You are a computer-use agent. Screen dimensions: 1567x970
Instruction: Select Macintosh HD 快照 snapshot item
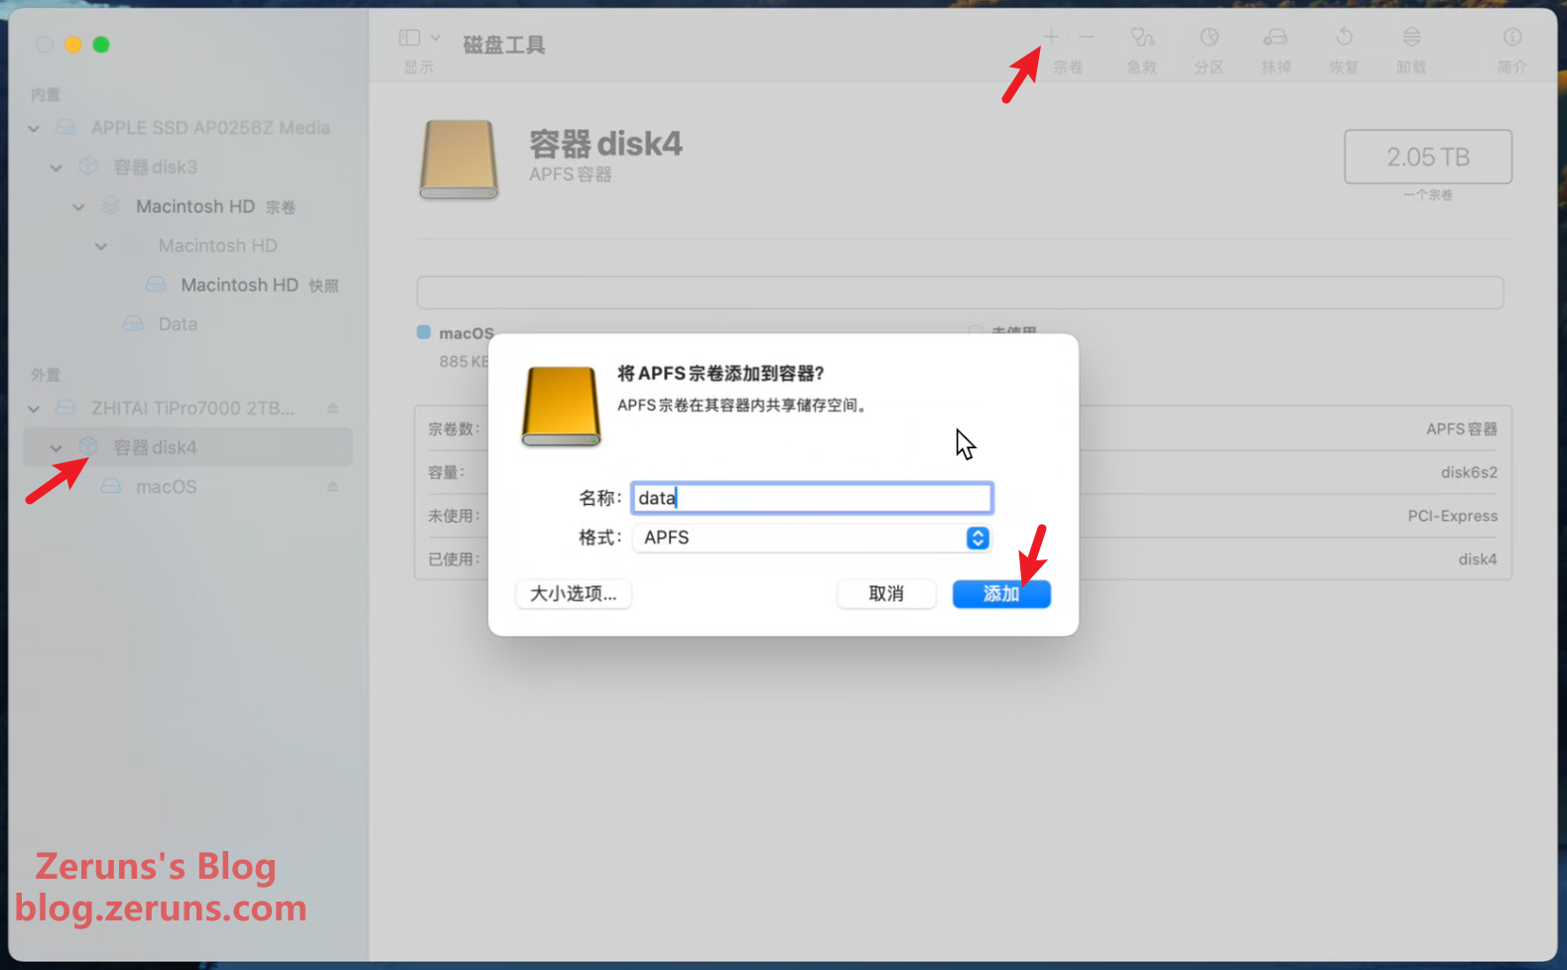click(x=259, y=285)
